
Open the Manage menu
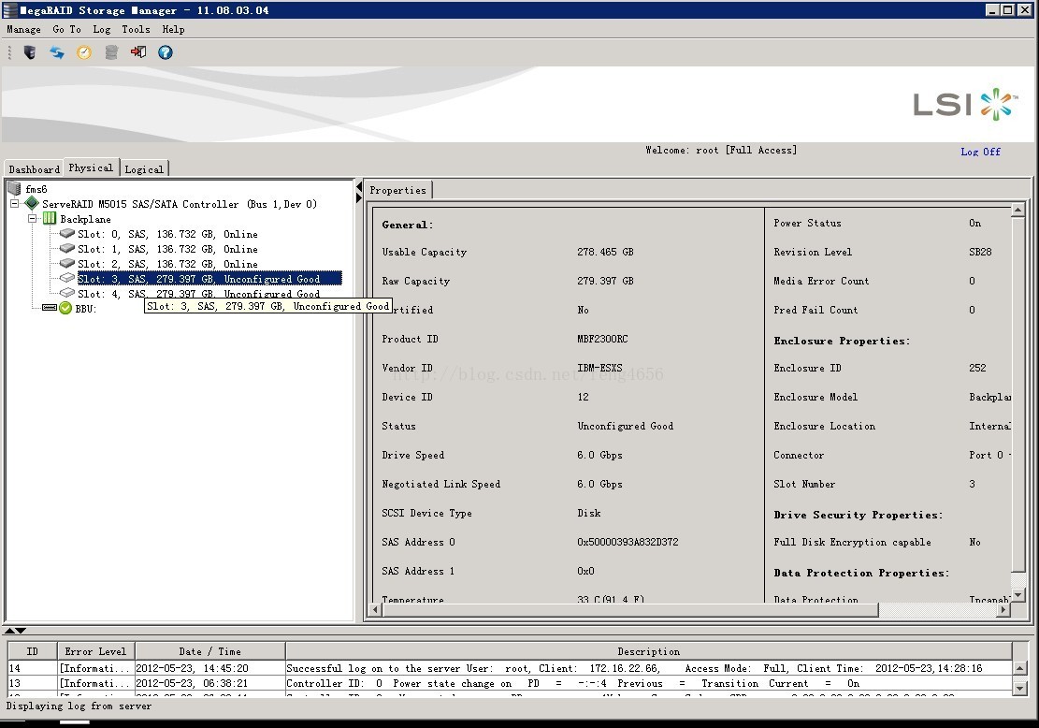(24, 29)
